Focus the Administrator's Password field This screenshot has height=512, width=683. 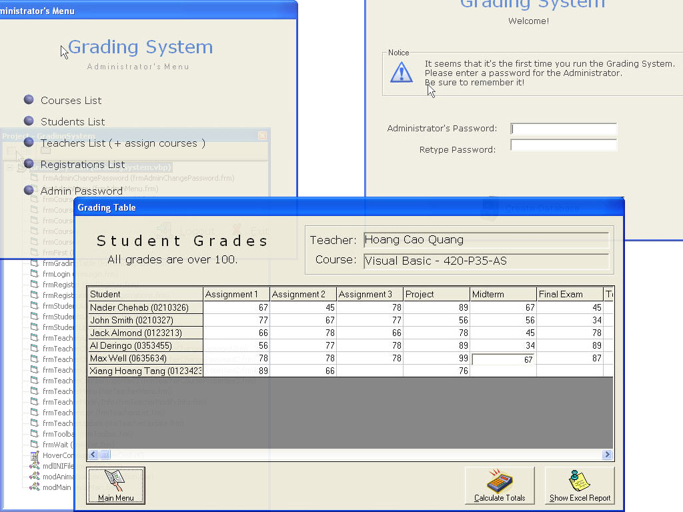[564, 129]
